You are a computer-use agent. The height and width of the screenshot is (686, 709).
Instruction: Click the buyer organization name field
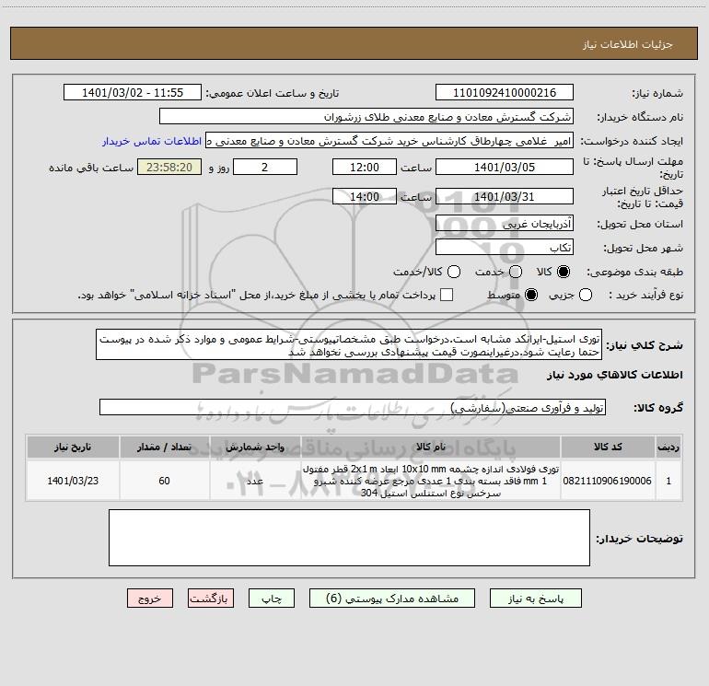(366, 117)
